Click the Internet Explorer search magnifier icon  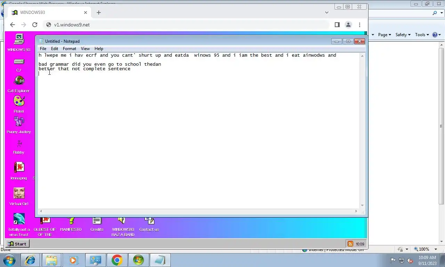[x=435, y=13]
